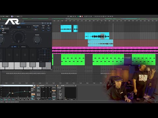The width and height of the screenshot is (158, 118).
Task: Choose Minor in the open scale menu
Action: [x=3, y=30]
